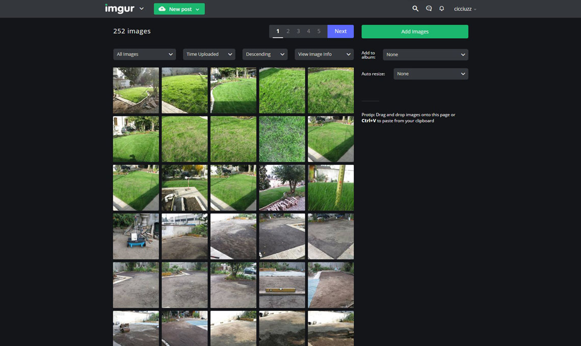This screenshot has width=581, height=346.
Task: Click the Add Images button
Action: point(414,32)
